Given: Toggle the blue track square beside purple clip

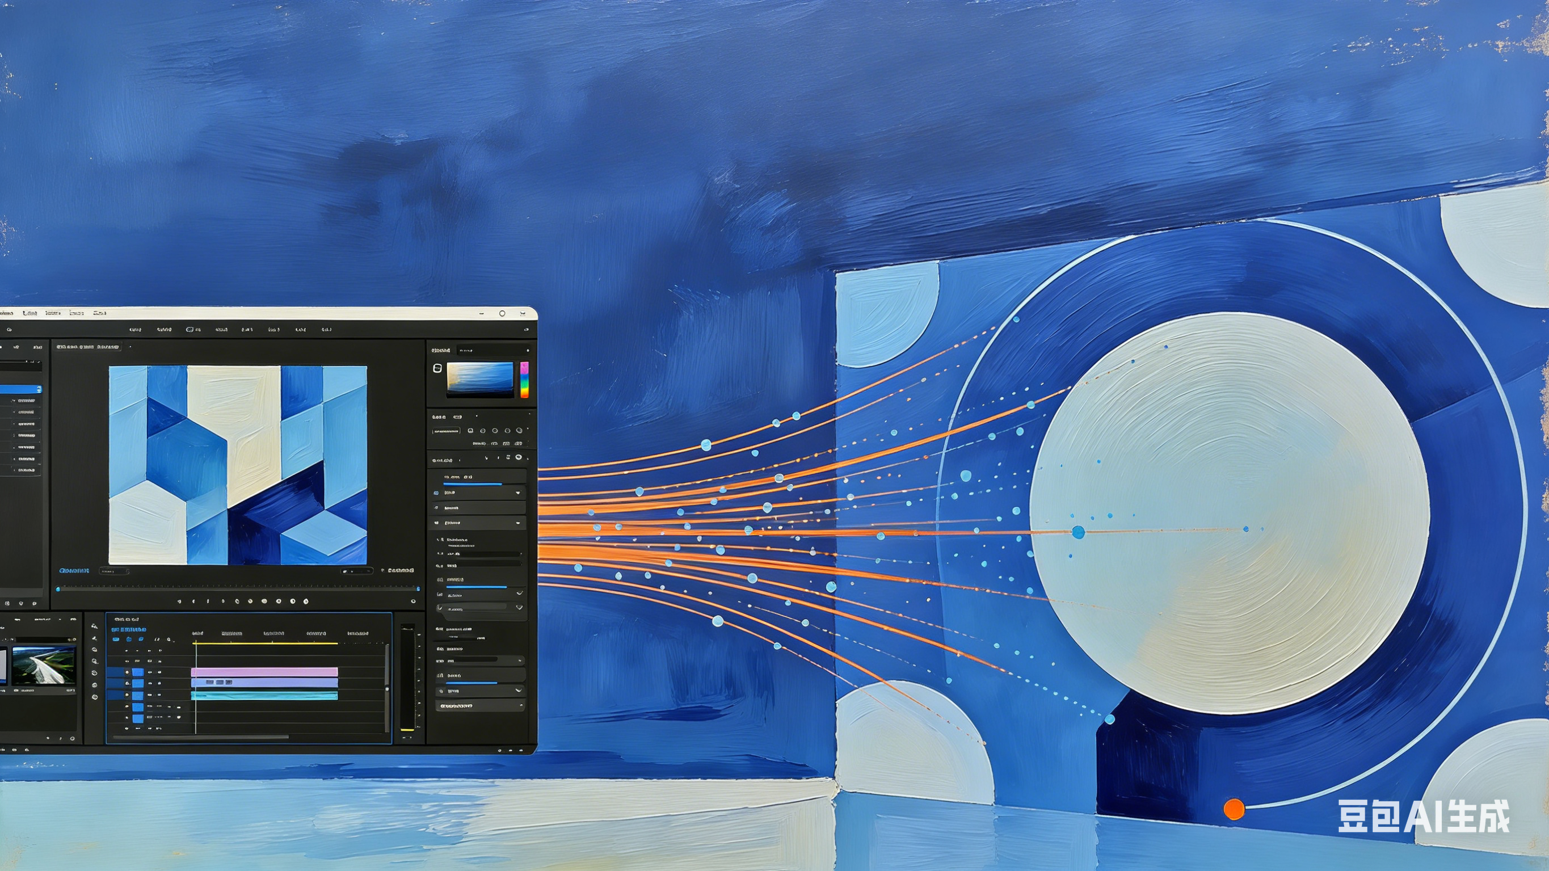Looking at the screenshot, I should click(138, 683).
